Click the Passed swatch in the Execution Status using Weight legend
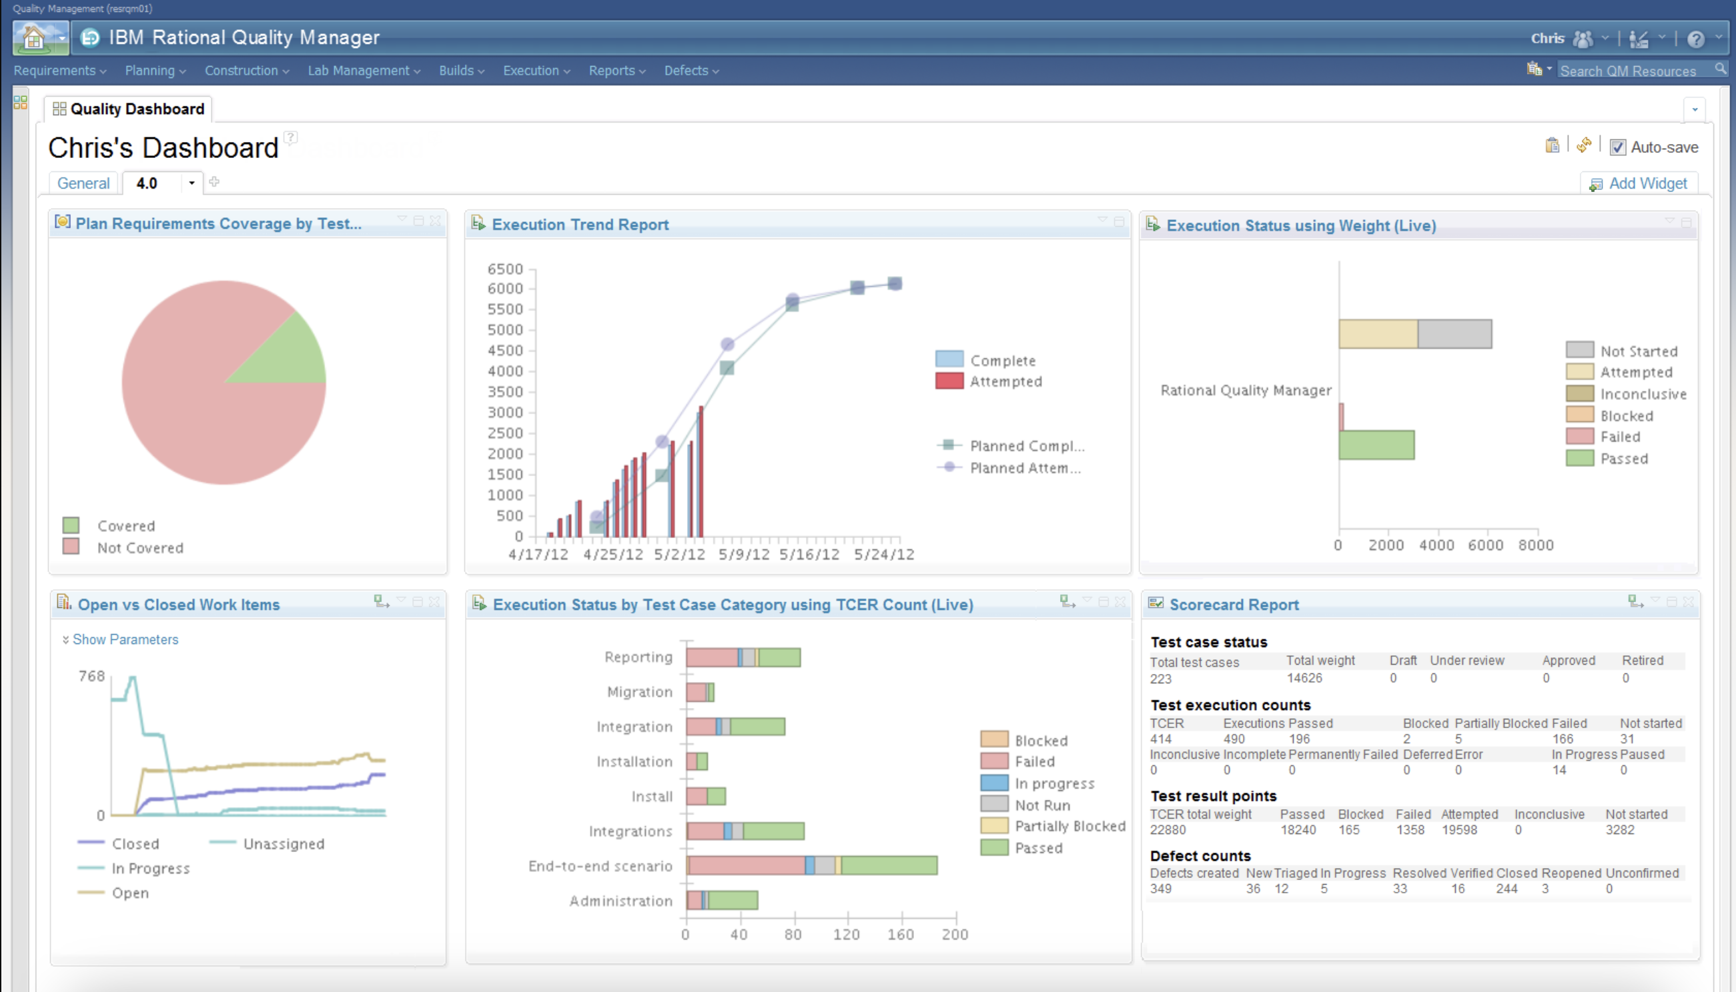 point(1579,459)
